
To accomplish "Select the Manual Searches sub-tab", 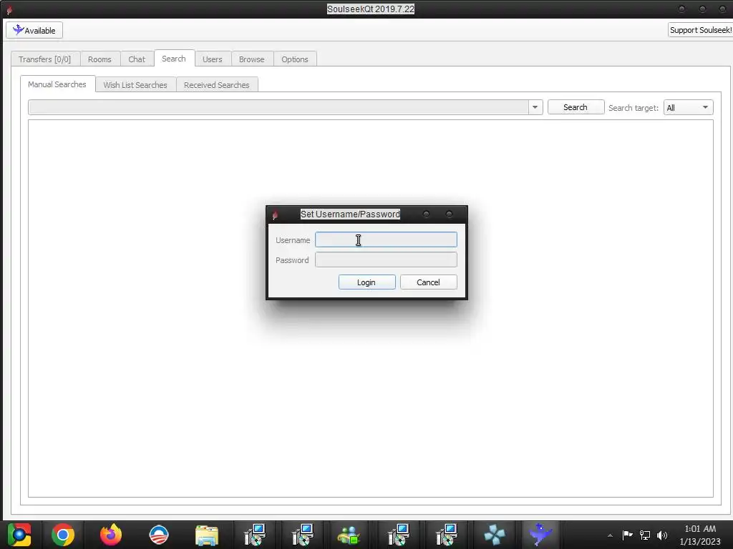I will [x=57, y=84].
